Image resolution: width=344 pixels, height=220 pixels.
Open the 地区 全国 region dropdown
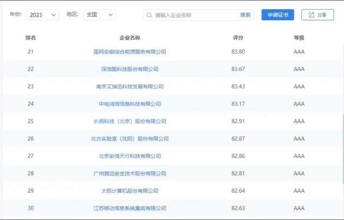100,15
